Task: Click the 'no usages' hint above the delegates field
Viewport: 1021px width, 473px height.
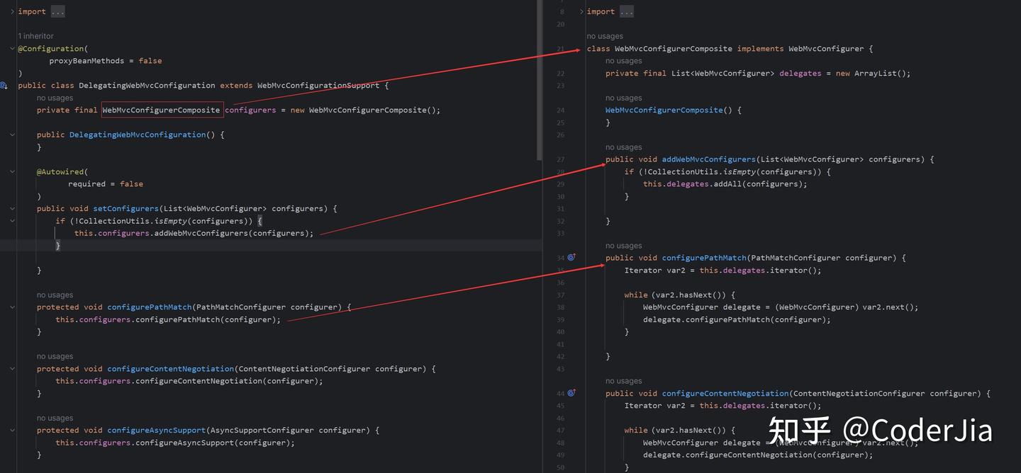Action: [623, 60]
